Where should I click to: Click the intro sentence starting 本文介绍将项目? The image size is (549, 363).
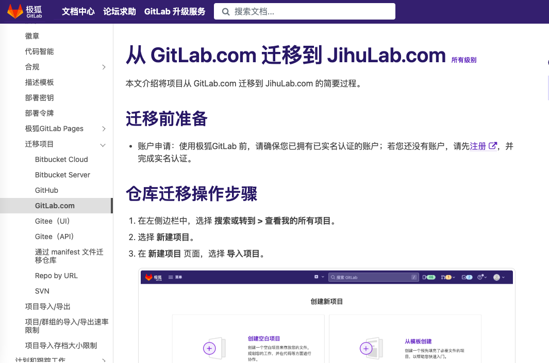243,83
